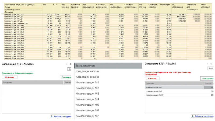Viewport: 215px width, 121px height.
Task: Click the Вес размещение cell 186 742
Action: (89, 17)
